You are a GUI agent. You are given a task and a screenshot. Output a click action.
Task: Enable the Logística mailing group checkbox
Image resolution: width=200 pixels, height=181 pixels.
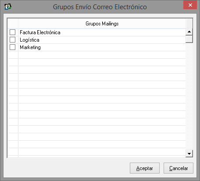click(x=12, y=40)
